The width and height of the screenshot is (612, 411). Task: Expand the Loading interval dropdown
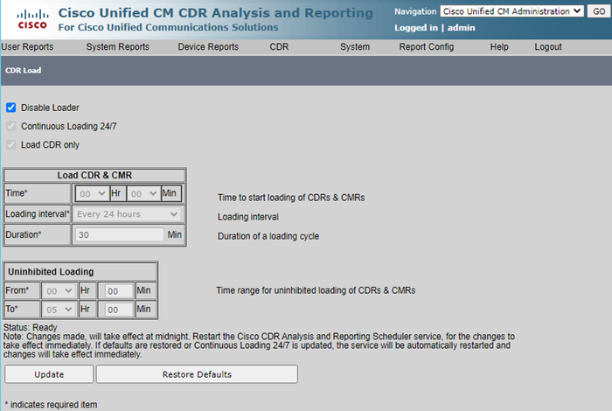[x=128, y=214]
